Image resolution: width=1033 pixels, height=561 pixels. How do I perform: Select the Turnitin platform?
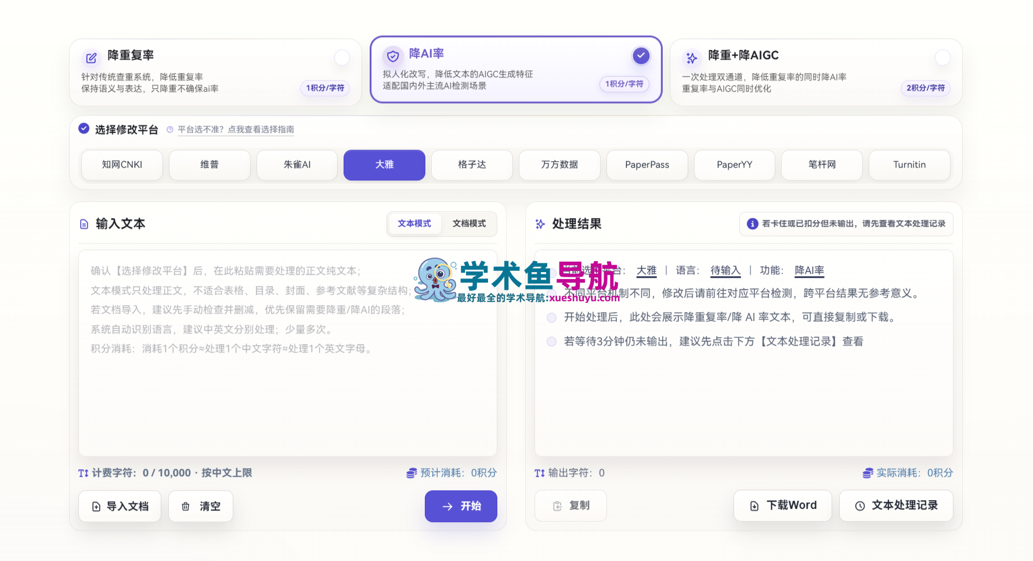click(x=909, y=165)
